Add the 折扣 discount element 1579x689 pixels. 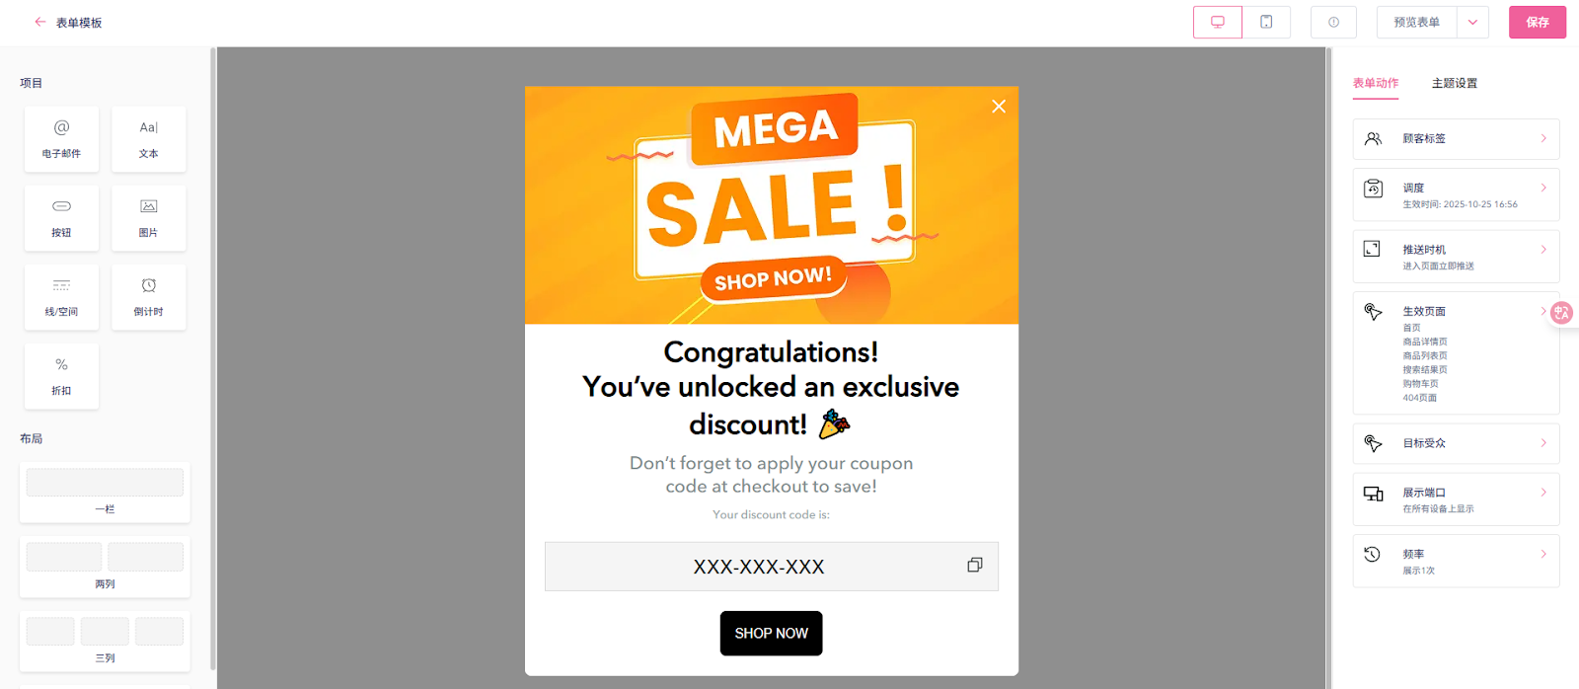point(61,376)
